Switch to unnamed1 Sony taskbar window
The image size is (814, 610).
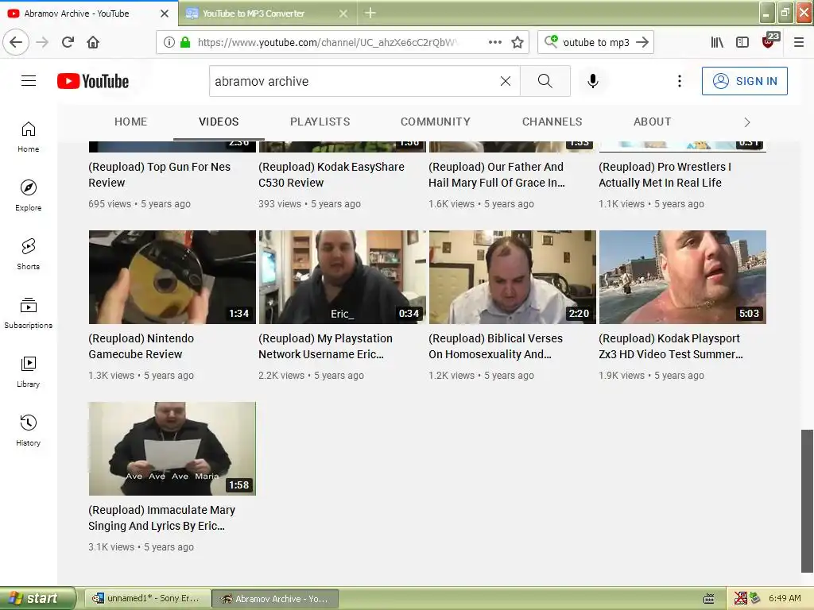147,599
